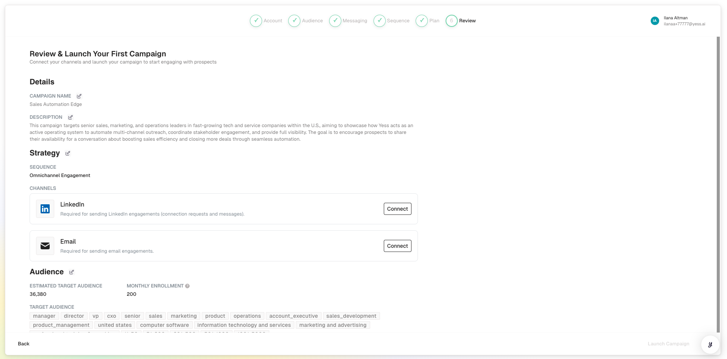Connect the Email channel

[397, 246]
